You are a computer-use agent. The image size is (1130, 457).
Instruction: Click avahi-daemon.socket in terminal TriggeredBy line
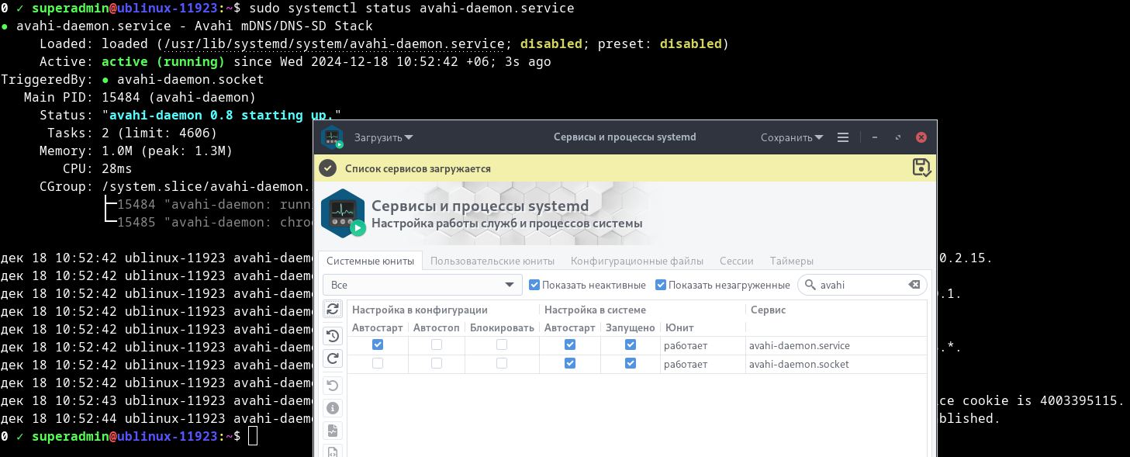[x=190, y=79]
